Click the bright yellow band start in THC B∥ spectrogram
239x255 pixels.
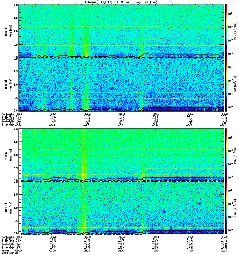(x=26, y=228)
